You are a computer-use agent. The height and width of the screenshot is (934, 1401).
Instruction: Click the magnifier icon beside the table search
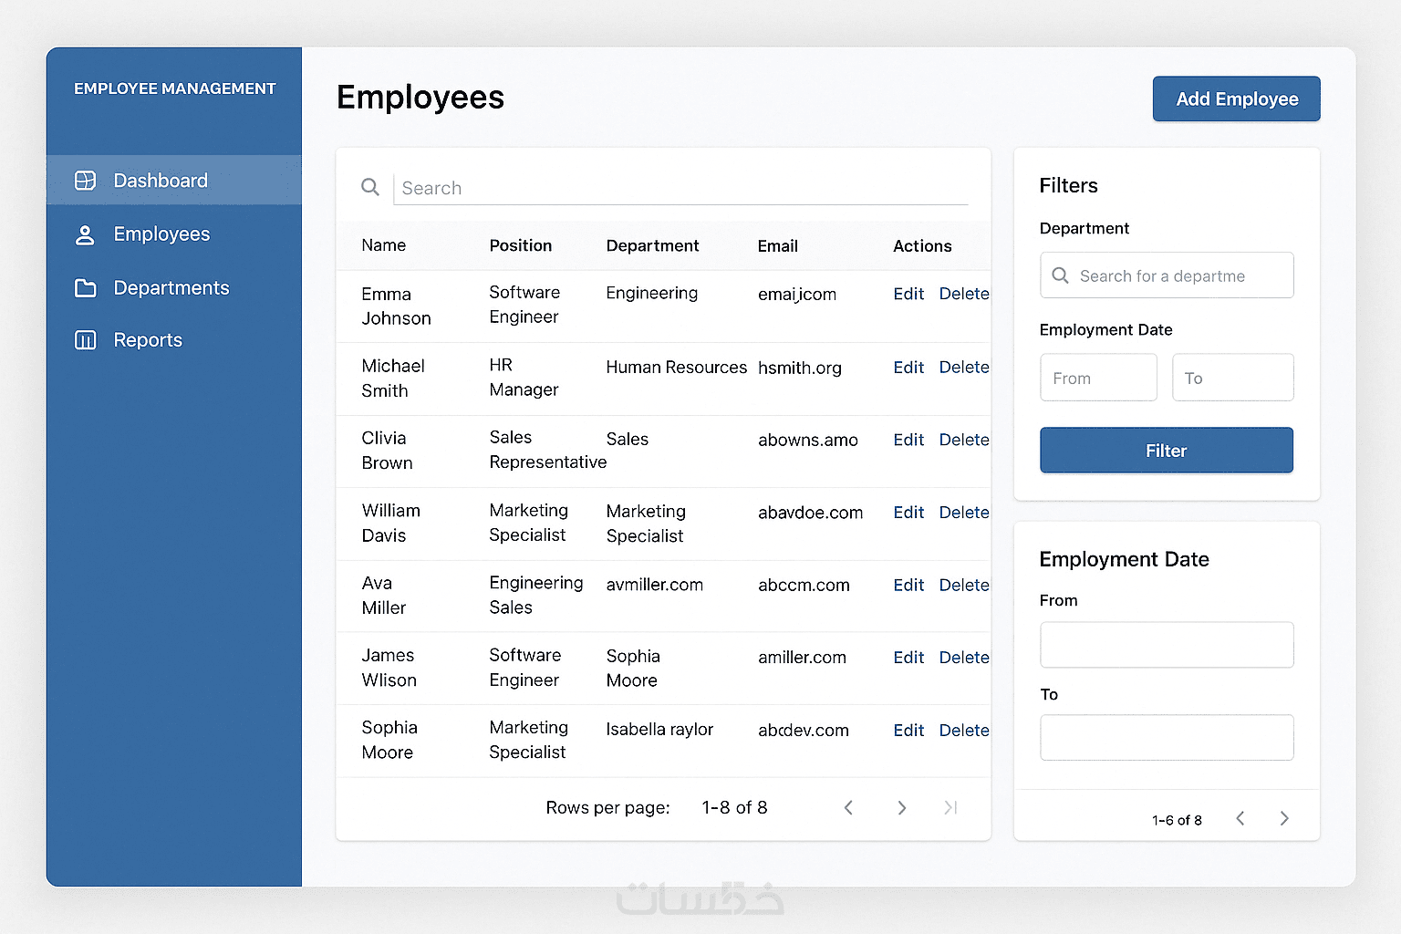(370, 187)
